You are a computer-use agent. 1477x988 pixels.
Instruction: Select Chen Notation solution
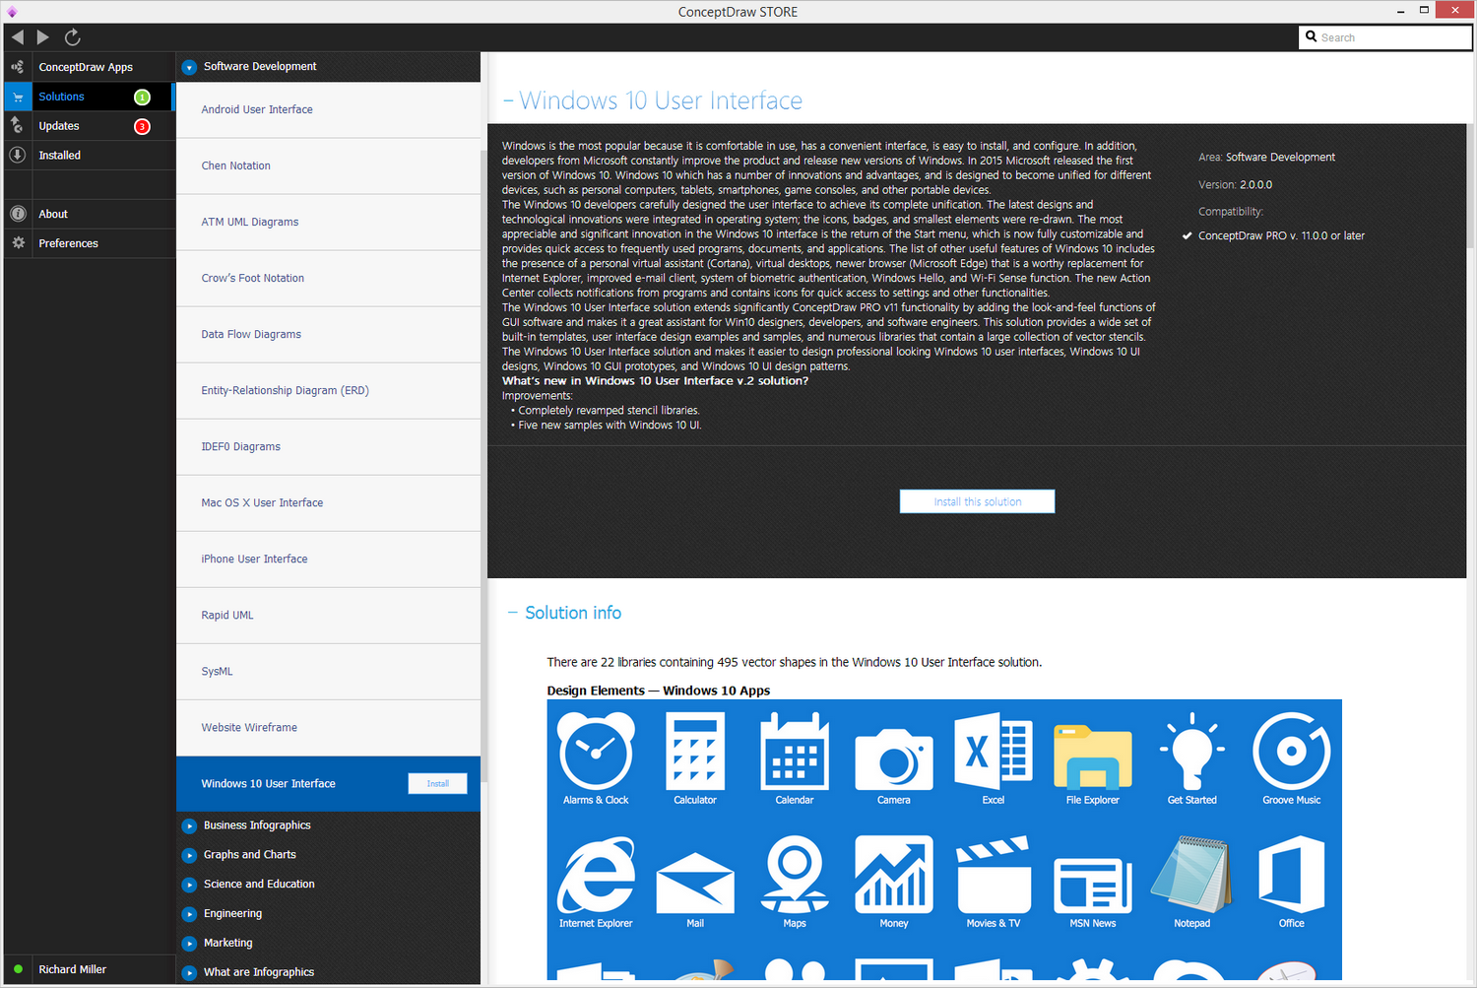(328, 165)
